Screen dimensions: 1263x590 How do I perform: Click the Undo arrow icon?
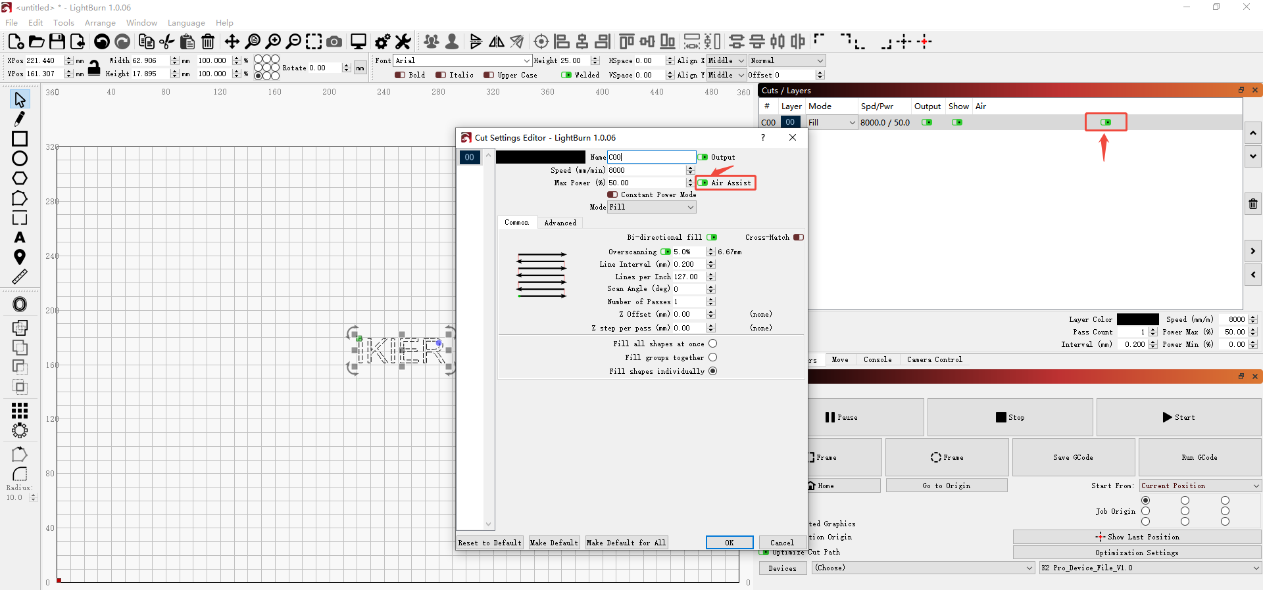tap(102, 41)
